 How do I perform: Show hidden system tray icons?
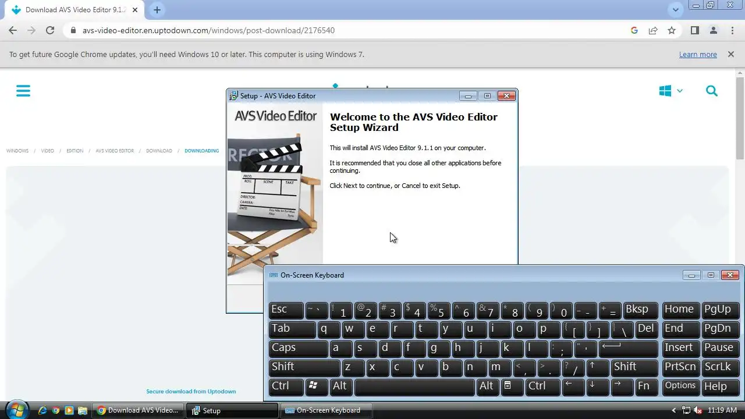tap(674, 410)
